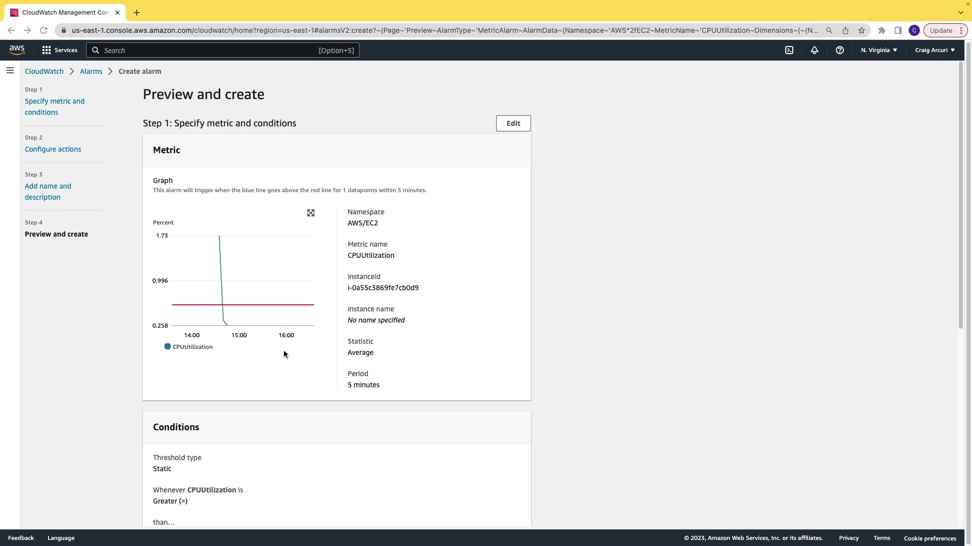The height and width of the screenshot is (546, 972).
Task: Navigate to the Alarms breadcrumb
Action: 91,71
